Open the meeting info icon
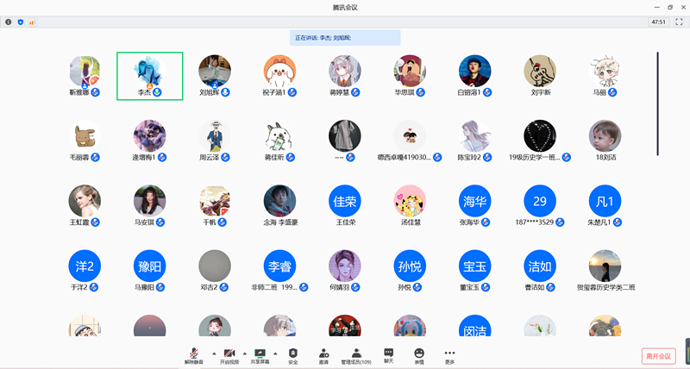This screenshot has height=369, width=690. pos(9,22)
